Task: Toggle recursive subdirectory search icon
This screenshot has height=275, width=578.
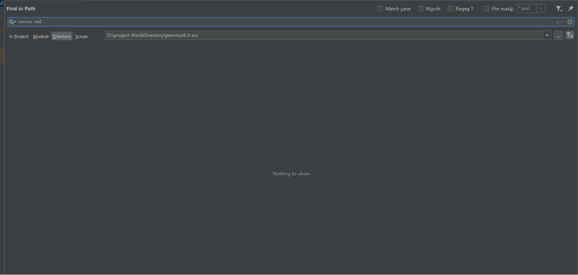Action: pos(570,35)
